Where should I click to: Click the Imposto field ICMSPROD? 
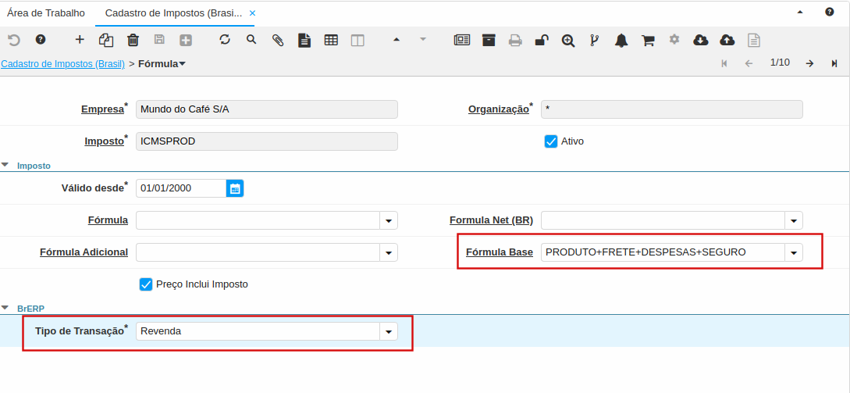pyautogui.click(x=267, y=141)
